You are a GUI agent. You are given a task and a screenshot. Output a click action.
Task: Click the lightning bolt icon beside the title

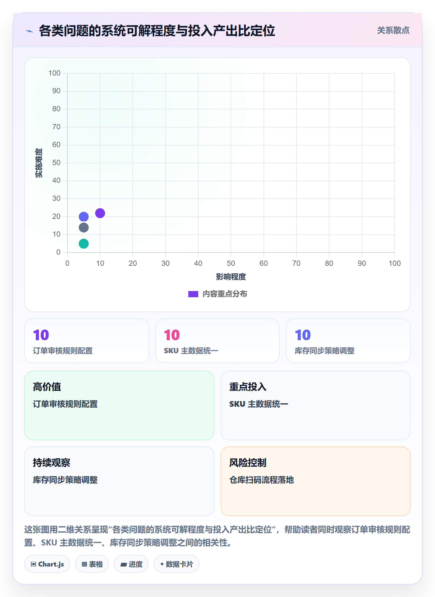pos(30,31)
